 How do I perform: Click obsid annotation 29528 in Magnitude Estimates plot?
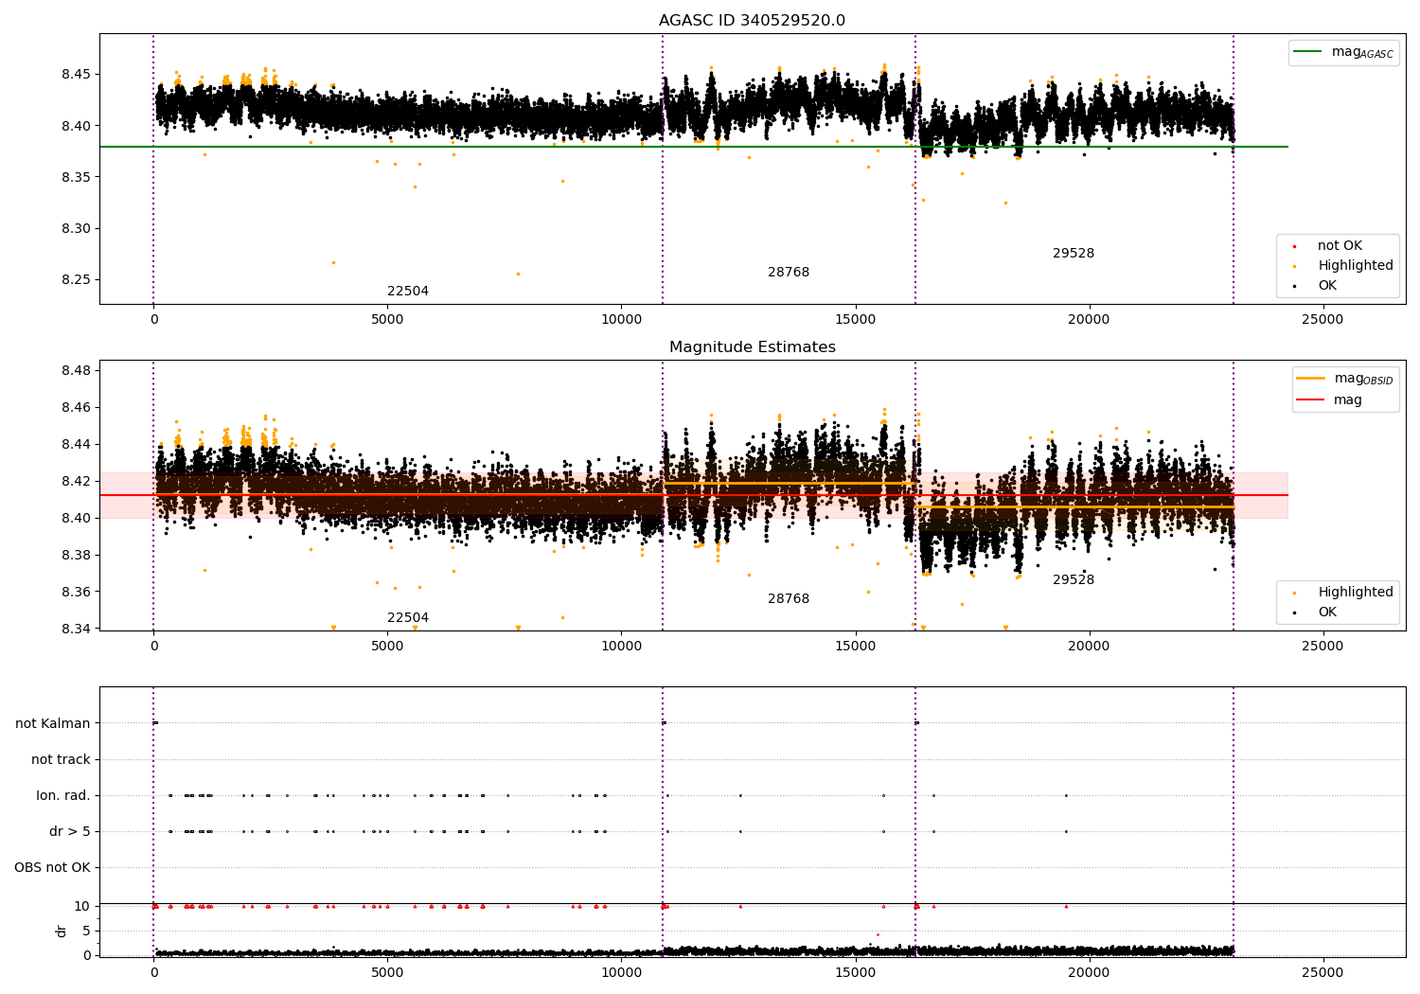(1074, 580)
